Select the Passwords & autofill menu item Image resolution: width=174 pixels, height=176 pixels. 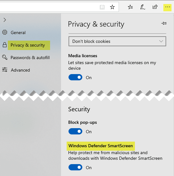point(30,58)
